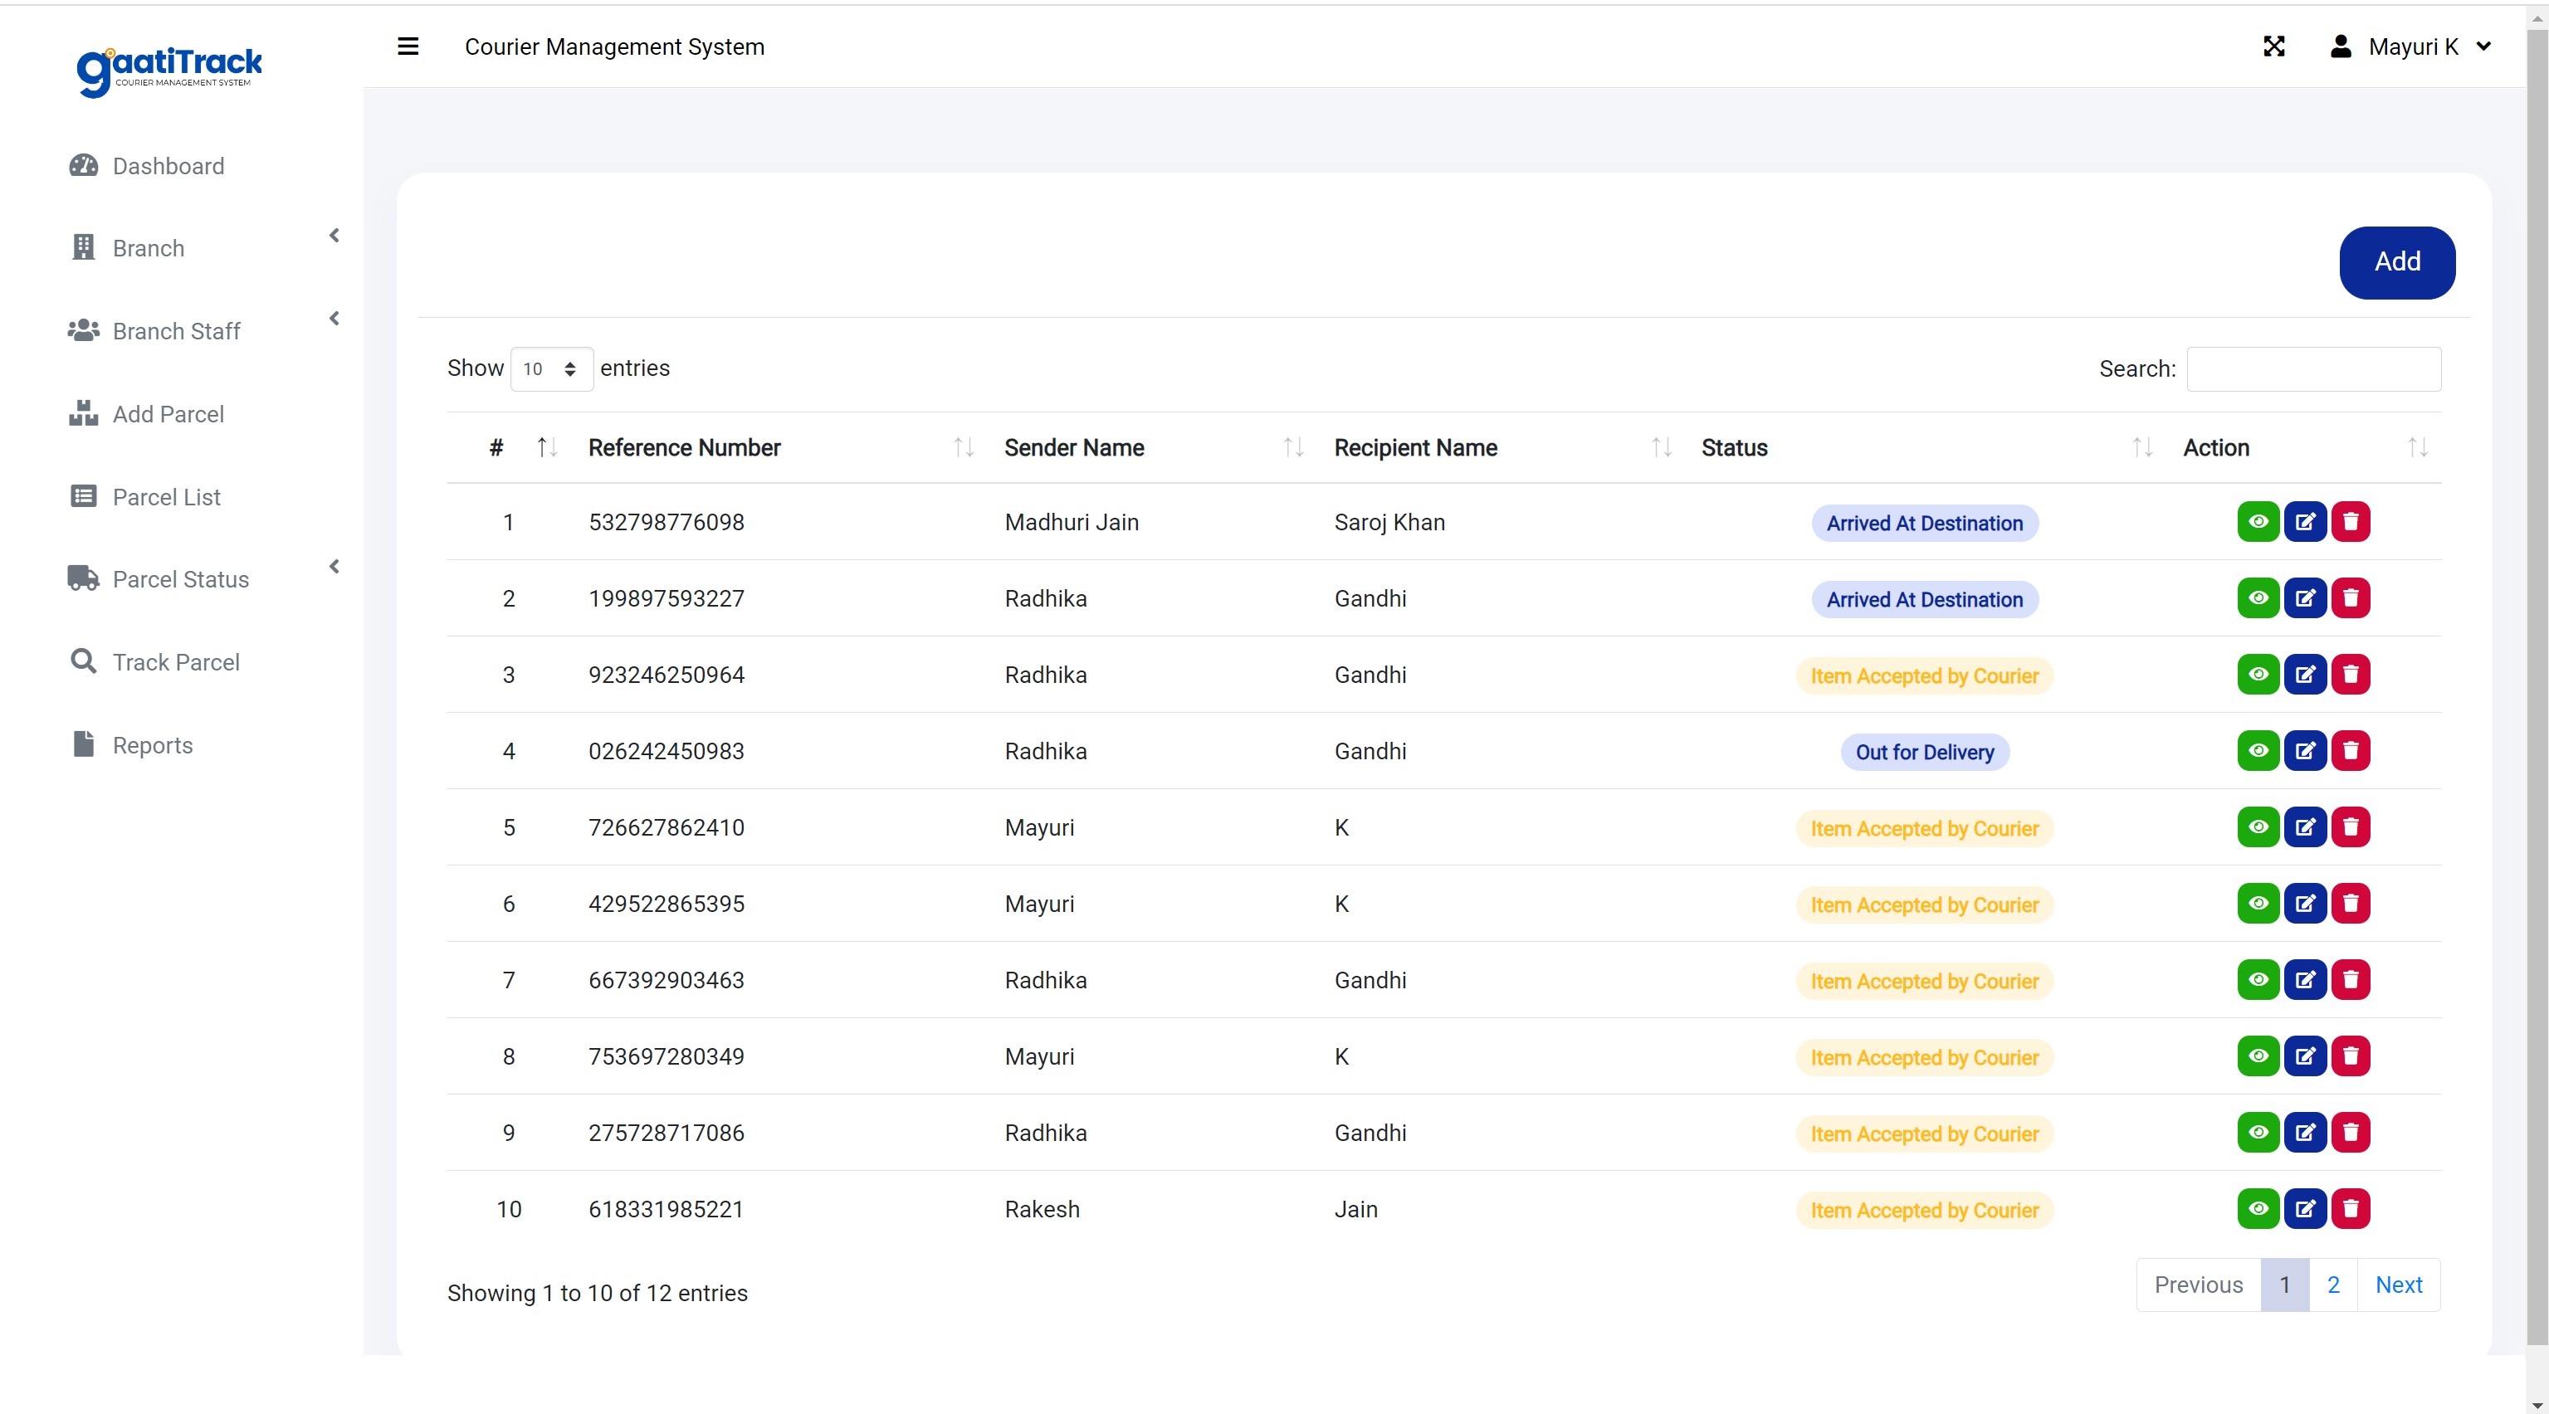Delete parcel 618331985221 with the trash icon

tap(2352, 1208)
